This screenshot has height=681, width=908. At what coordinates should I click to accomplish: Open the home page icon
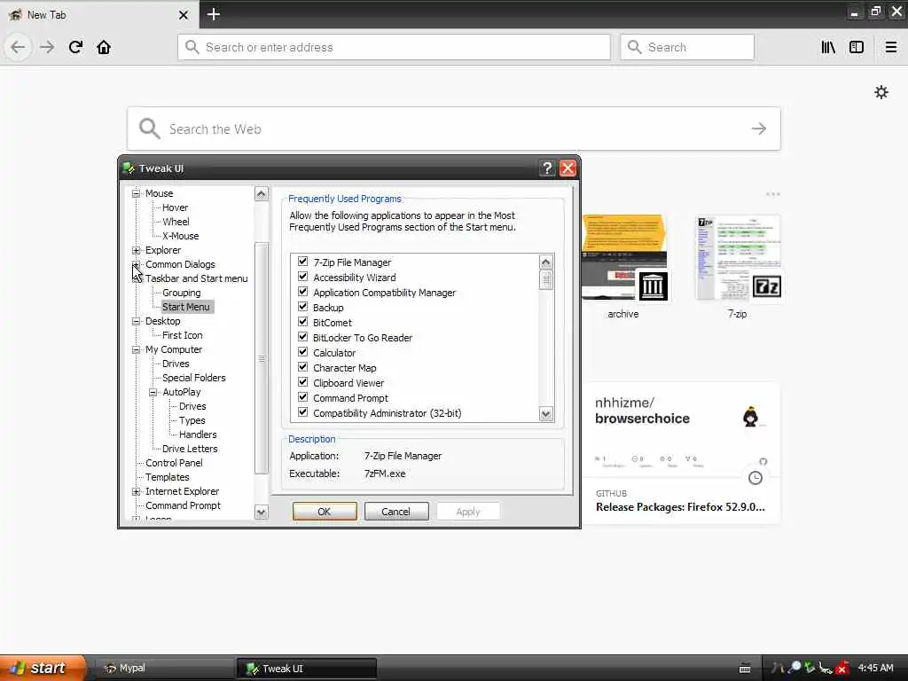tap(104, 47)
